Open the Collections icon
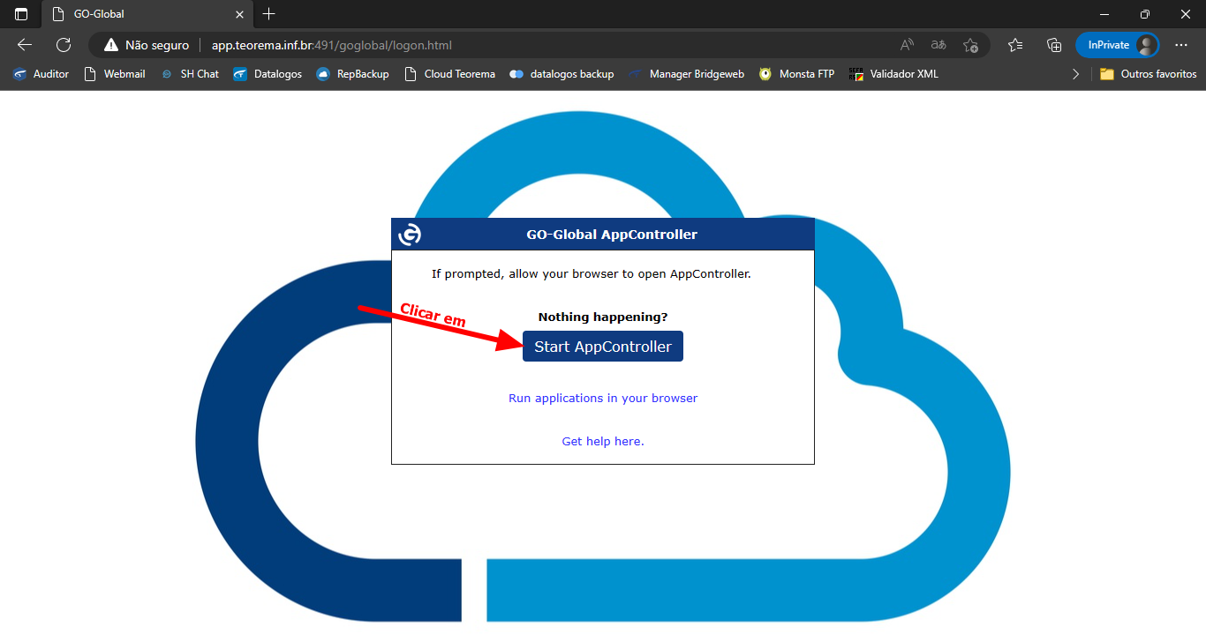Image resolution: width=1206 pixels, height=642 pixels. [1054, 45]
